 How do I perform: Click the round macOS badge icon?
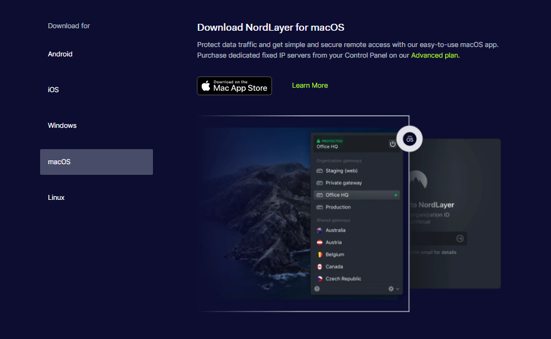(x=409, y=138)
